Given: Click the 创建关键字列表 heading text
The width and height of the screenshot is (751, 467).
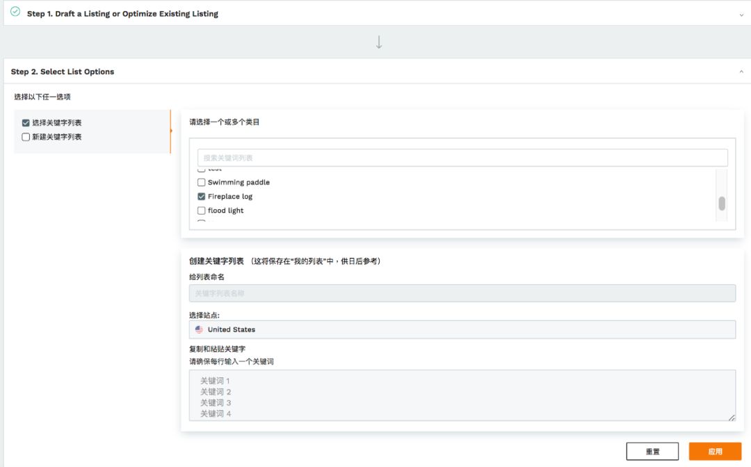Looking at the screenshot, I should pos(216,261).
